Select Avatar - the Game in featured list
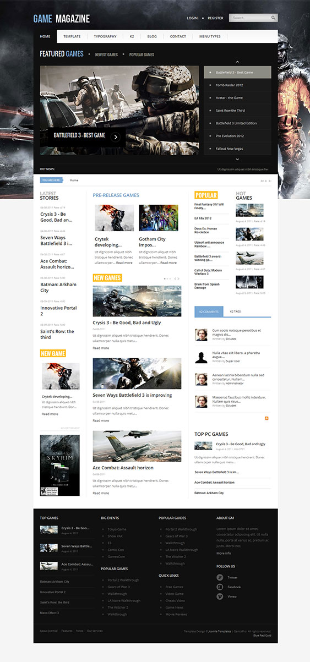The height and width of the screenshot is (662, 310). click(x=237, y=97)
